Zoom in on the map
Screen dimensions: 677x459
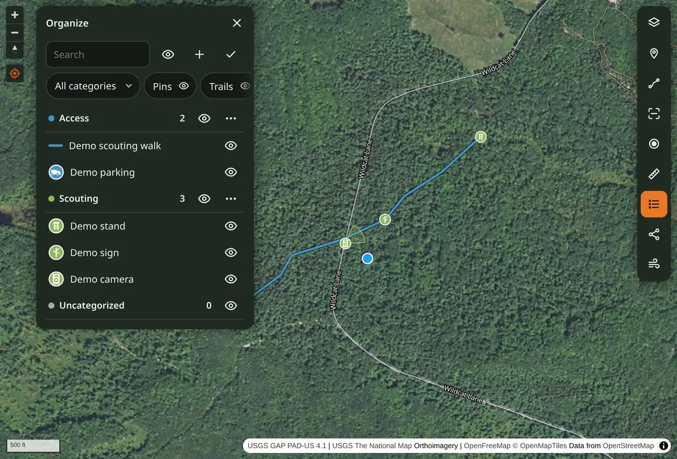point(15,14)
